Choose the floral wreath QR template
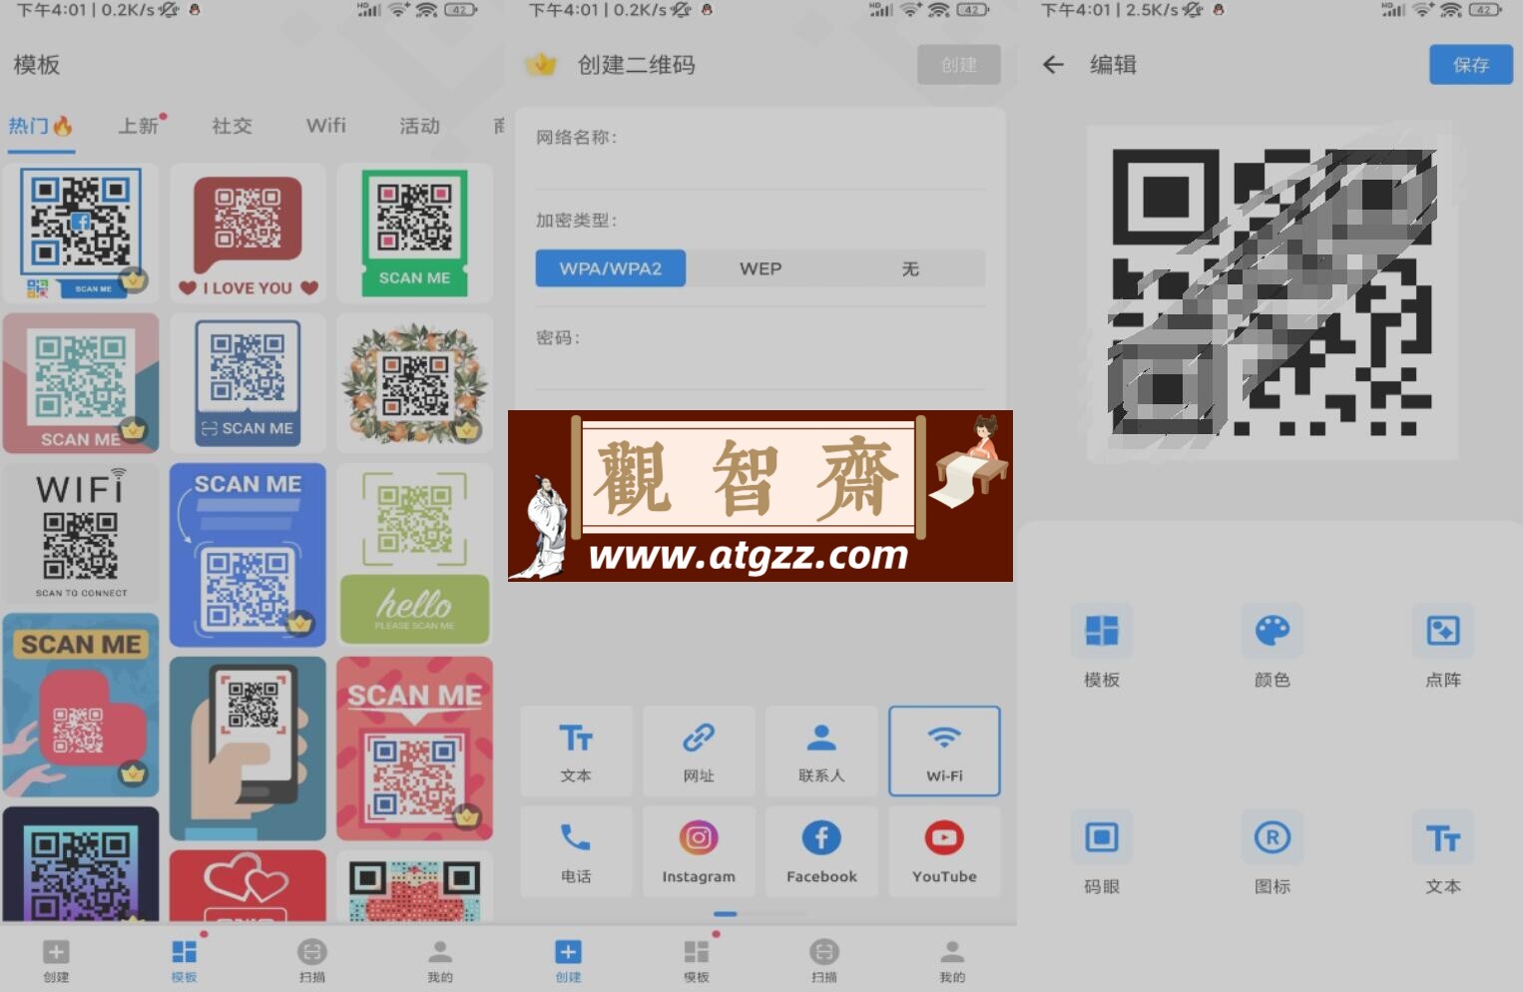The image size is (1523, 992). point(415,383)
